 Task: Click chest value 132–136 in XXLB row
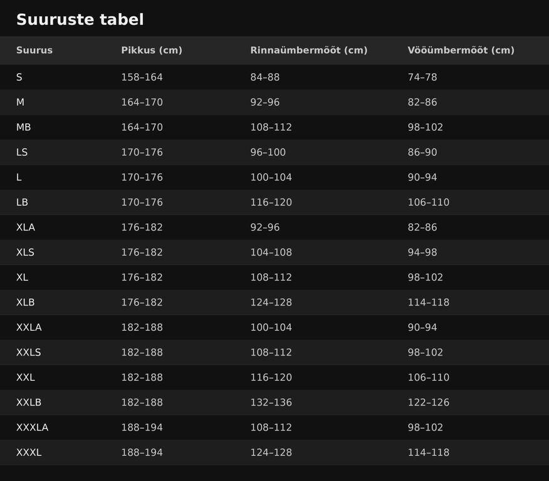click(271, 402)
